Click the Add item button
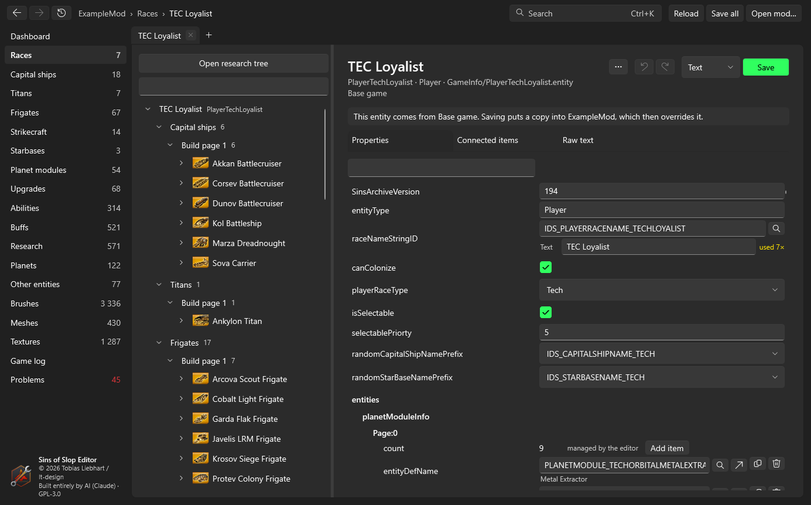Image resolution: width=811 pixels, height=505 pixels. pyautogui.click(x=667, y=448)
